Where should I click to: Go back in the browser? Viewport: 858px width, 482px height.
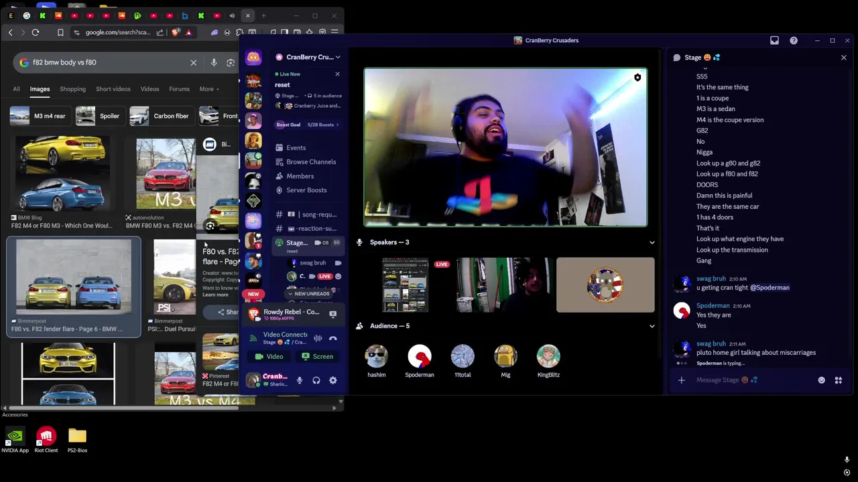(x=10, y=32)
